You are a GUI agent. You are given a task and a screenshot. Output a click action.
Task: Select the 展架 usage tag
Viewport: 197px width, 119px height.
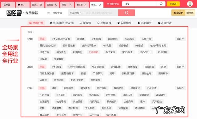[163, 67]
